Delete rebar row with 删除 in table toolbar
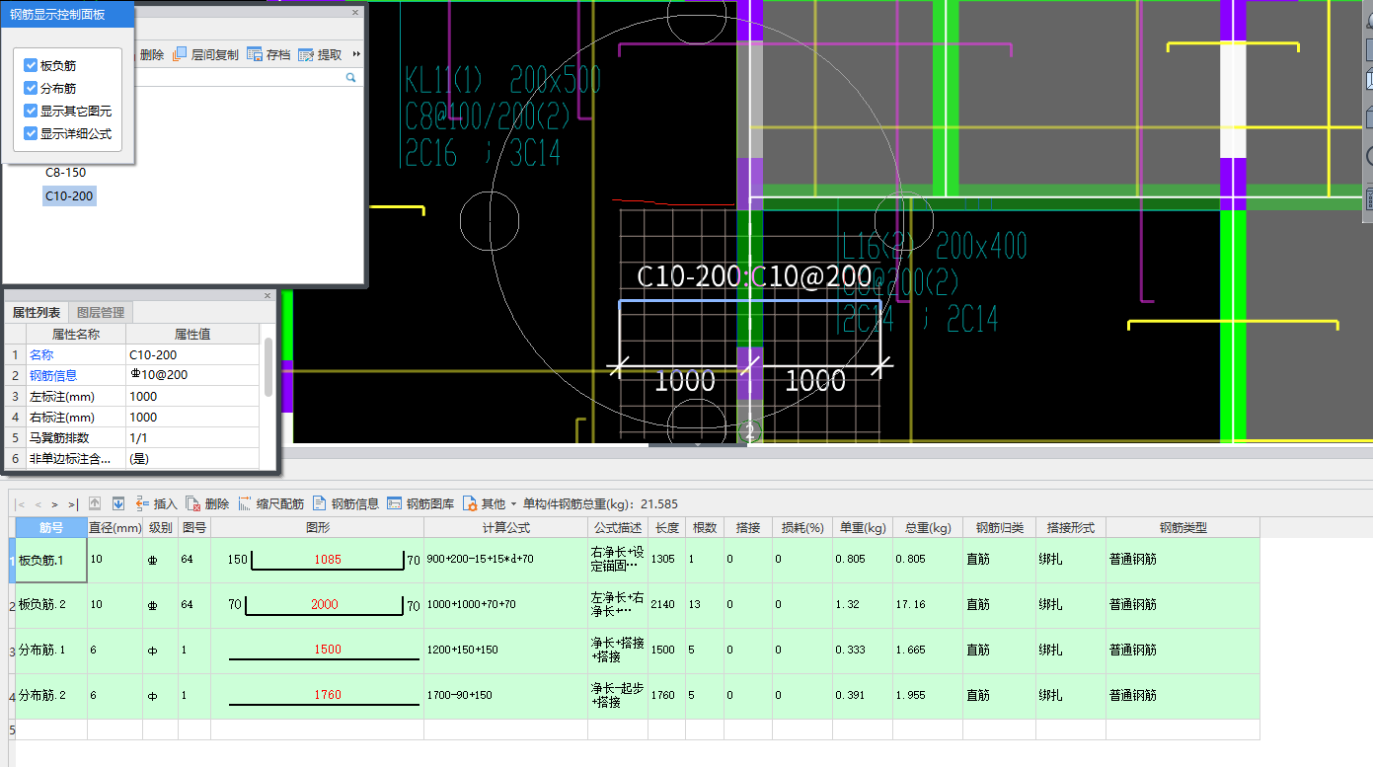The height and width of the screenshot is (767, 1373). [x=207, y=503]
